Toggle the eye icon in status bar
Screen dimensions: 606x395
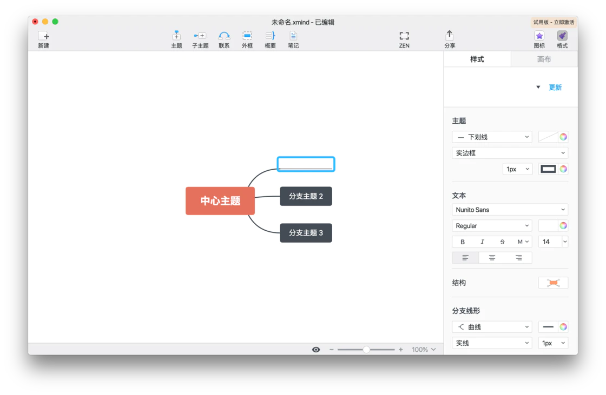coord(316,350)
